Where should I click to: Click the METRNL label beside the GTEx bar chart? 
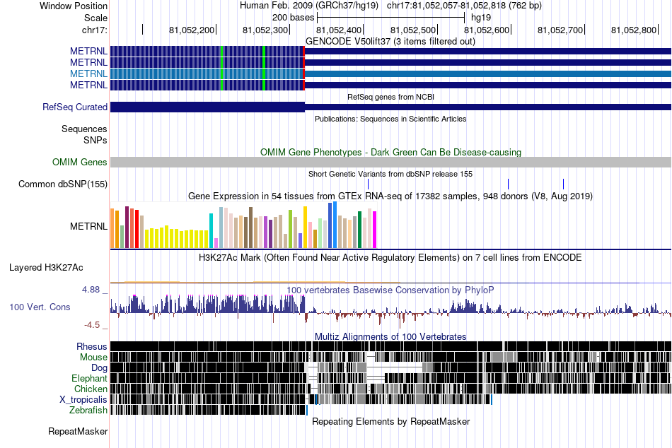click(x=88, y=226)
